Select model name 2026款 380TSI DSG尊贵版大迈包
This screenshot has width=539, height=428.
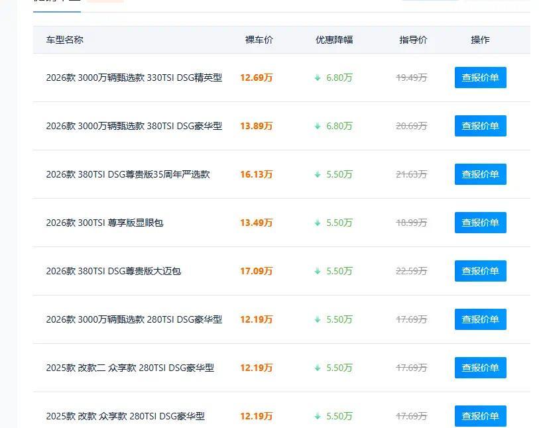[113, 272]
